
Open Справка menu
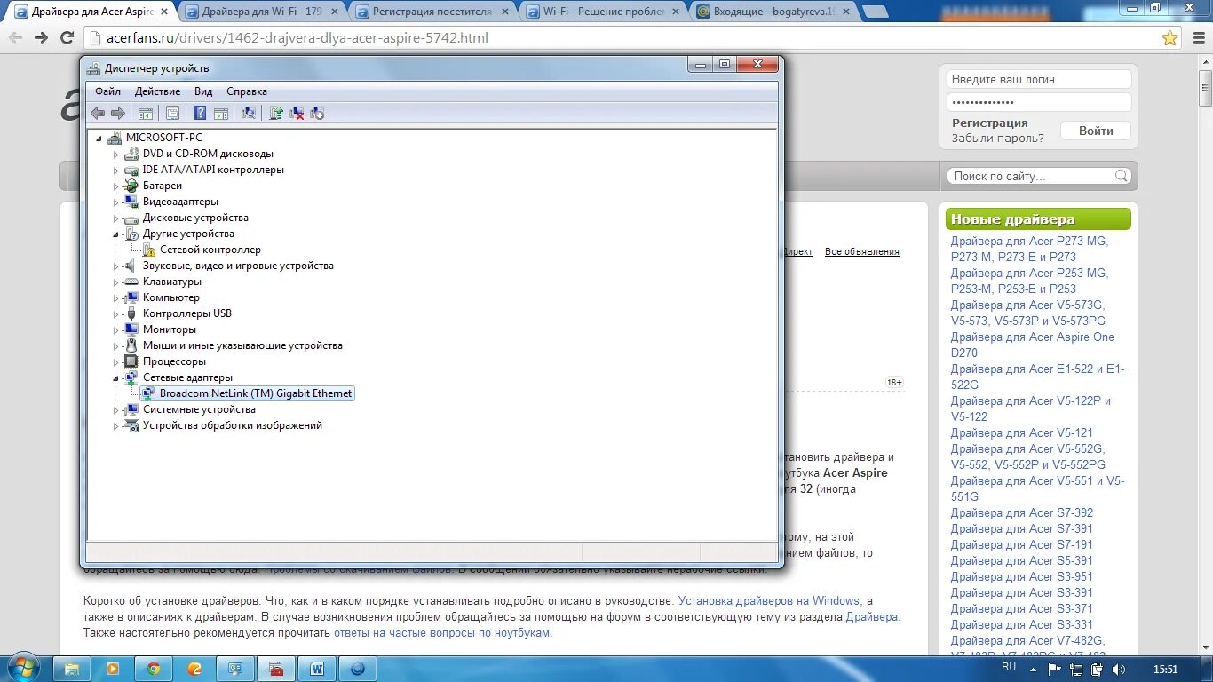[x=247, y=91]
